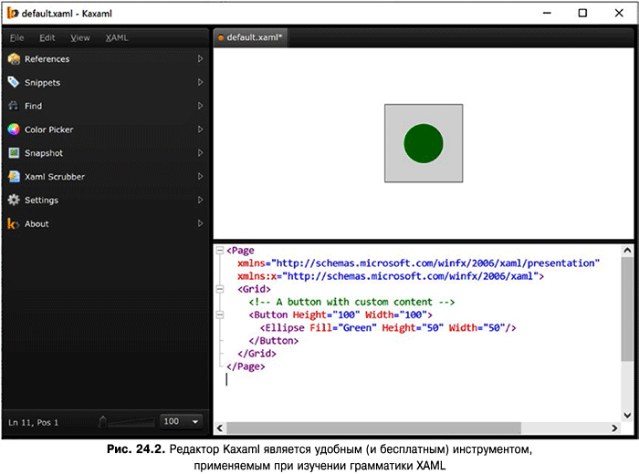Open the View menu
The image size is (639, 474).
point(80,37)
